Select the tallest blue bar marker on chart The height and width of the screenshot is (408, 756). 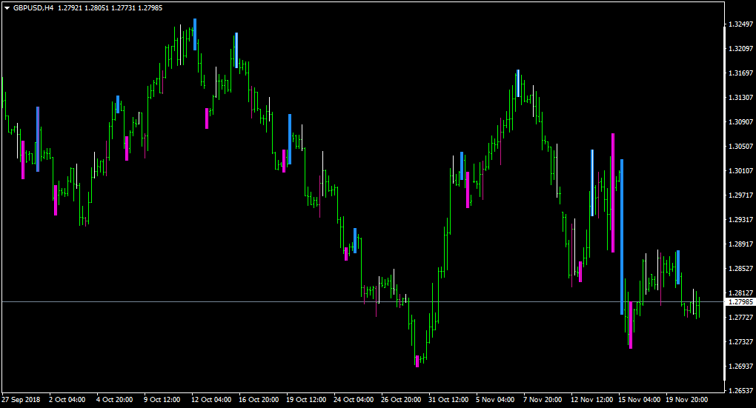(x=622, y=236)
